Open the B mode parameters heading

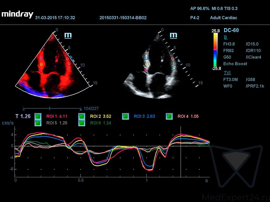(225, 37)
